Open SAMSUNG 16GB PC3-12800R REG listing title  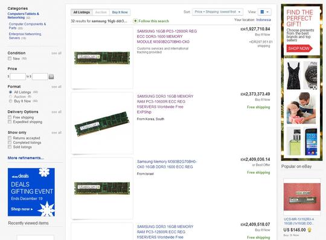coord(167,37)
